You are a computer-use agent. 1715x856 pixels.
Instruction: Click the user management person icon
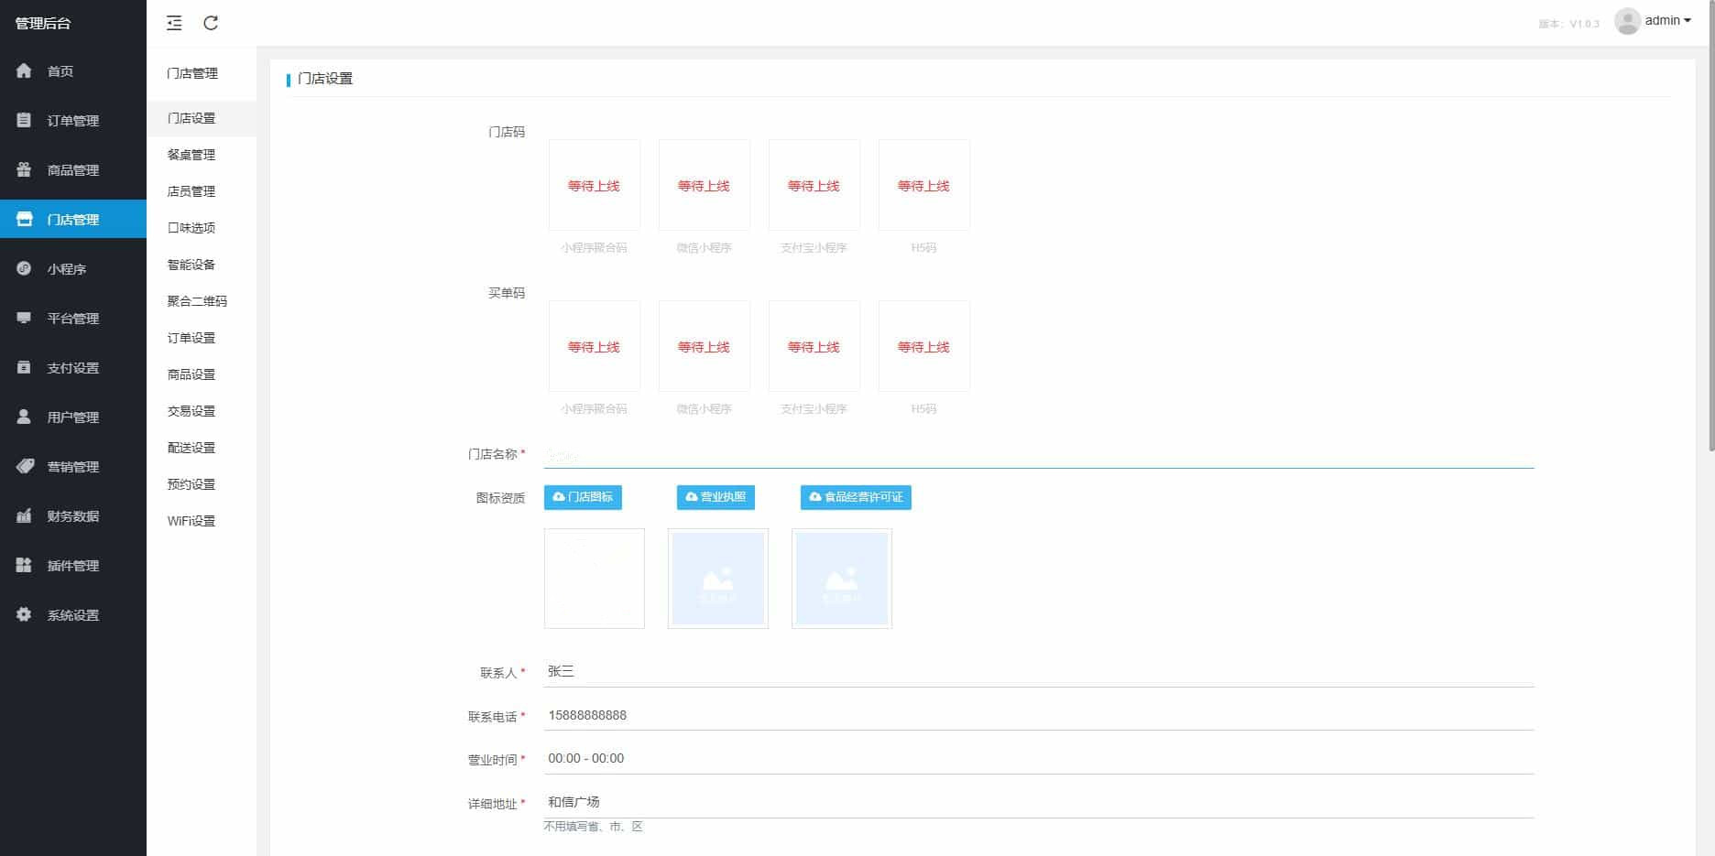point(24,417)
